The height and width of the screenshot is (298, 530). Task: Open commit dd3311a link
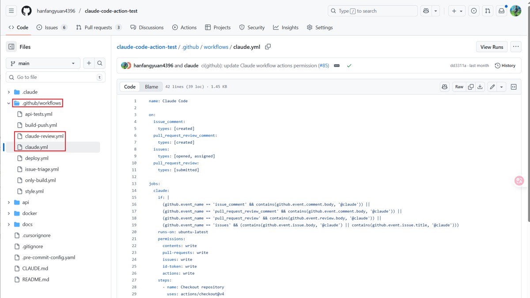(x=458, y=66)
